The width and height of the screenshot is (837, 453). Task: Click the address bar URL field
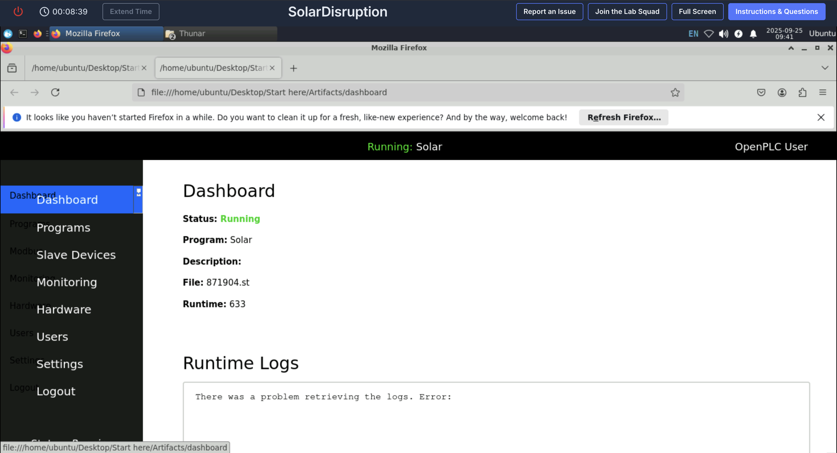click(x=390, y=92)
